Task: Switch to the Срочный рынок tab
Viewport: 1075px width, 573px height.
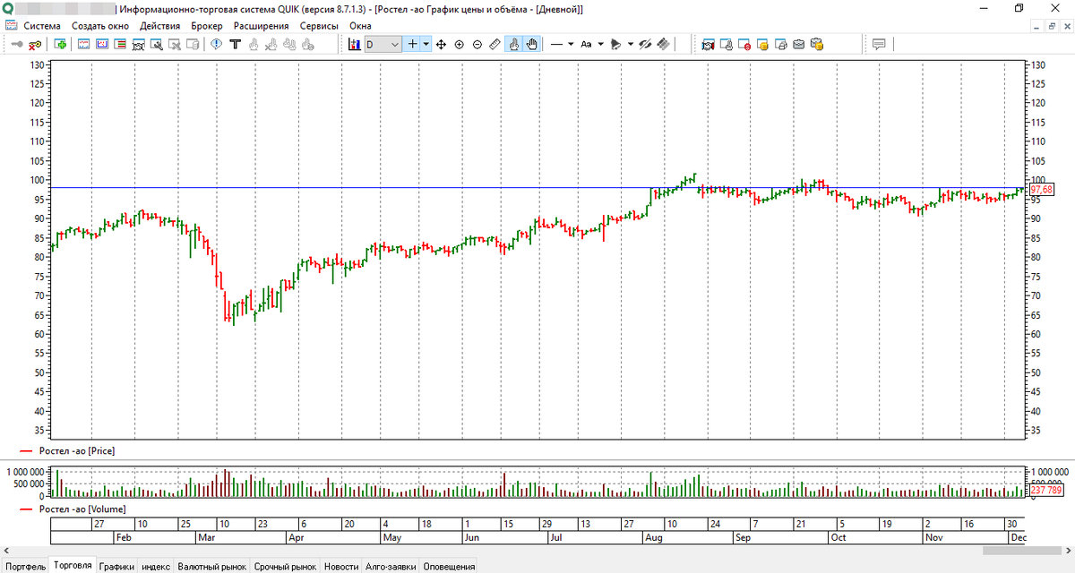Action: coord(285,567)
